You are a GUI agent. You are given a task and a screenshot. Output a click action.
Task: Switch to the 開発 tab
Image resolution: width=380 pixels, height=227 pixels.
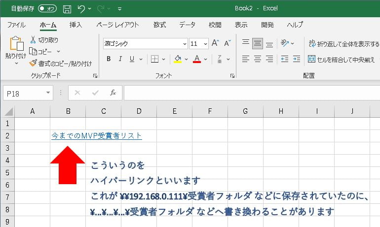click(267, 25)
